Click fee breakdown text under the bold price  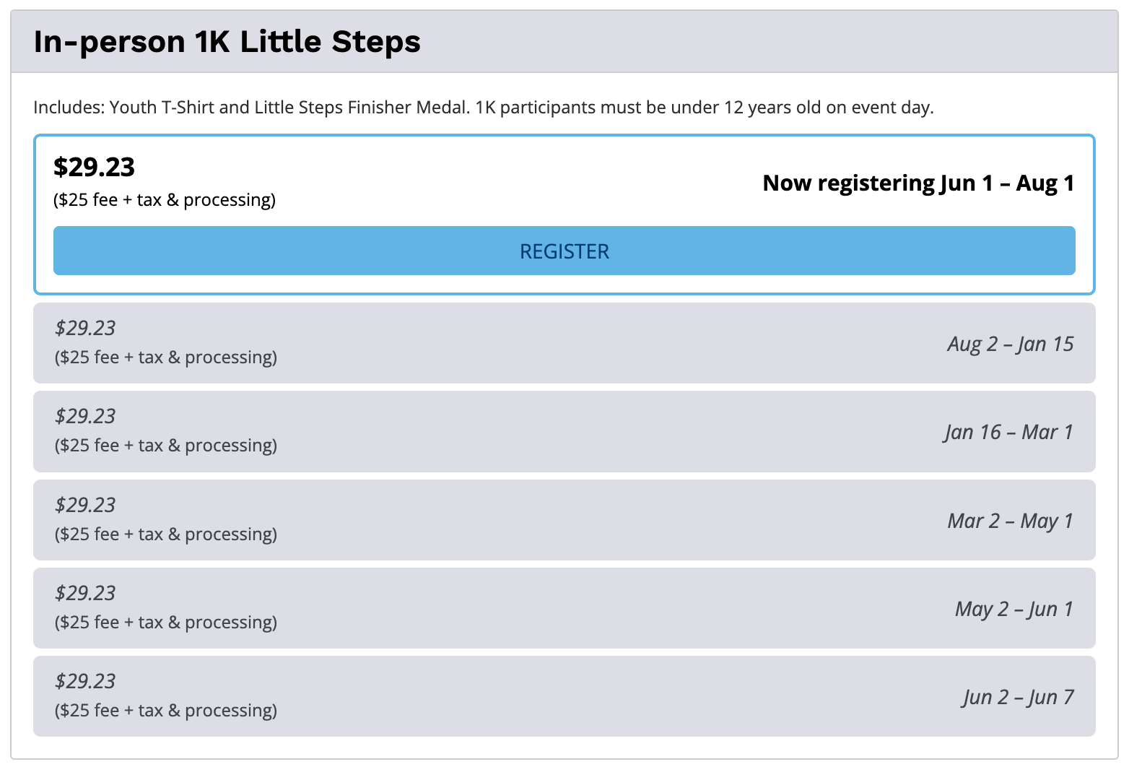pos(165,200)
